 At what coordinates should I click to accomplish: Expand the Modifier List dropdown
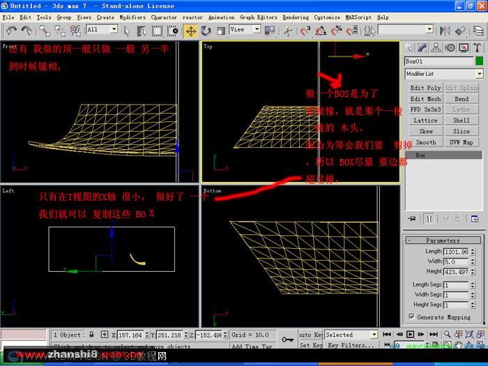click(x=480, y=74)
